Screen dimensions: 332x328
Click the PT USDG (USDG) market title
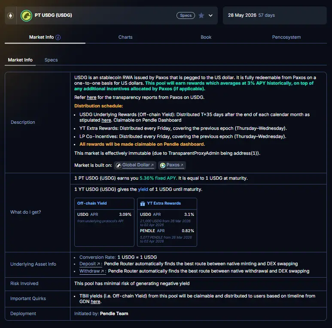53,15
